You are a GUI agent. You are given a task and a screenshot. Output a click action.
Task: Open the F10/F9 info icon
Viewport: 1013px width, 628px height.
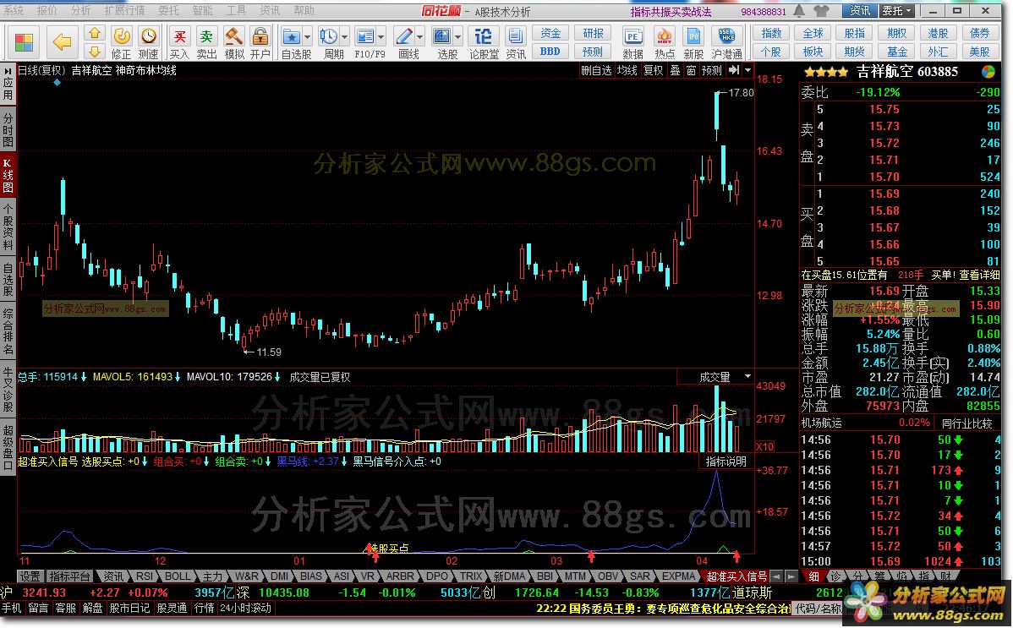click(365, 36)
